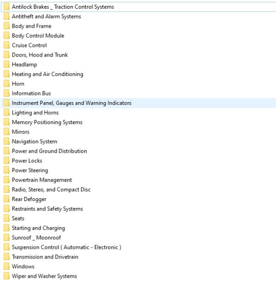The width and height of the screenshot is (276, 305).
Task: Select 'Antilock Brakes _ Traction Control Systems' name
Action: pyautogui.click(x=63, y=7)
